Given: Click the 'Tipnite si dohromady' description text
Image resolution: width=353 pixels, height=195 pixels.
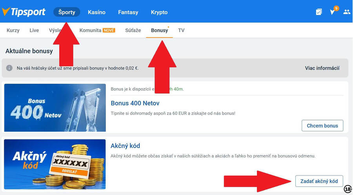Looking at the screenshot, I should (173, 113).
